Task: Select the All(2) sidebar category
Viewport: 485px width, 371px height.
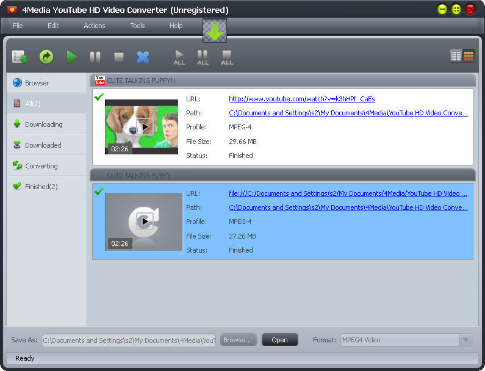Action: coord(46,103)
